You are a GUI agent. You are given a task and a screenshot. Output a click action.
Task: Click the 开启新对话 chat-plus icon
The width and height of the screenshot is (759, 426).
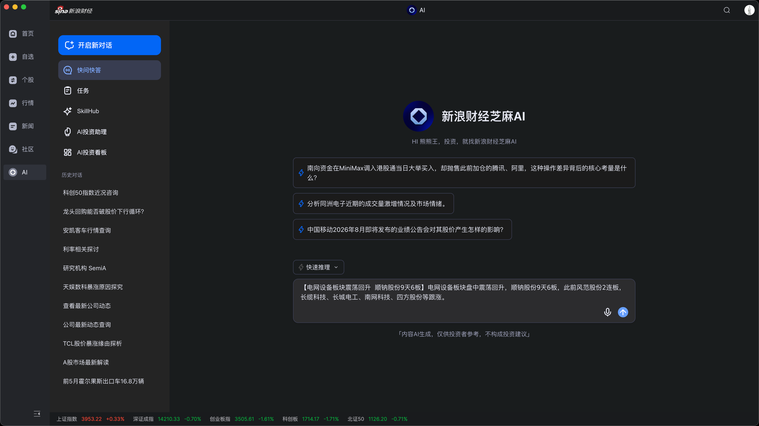pos(69,45)
